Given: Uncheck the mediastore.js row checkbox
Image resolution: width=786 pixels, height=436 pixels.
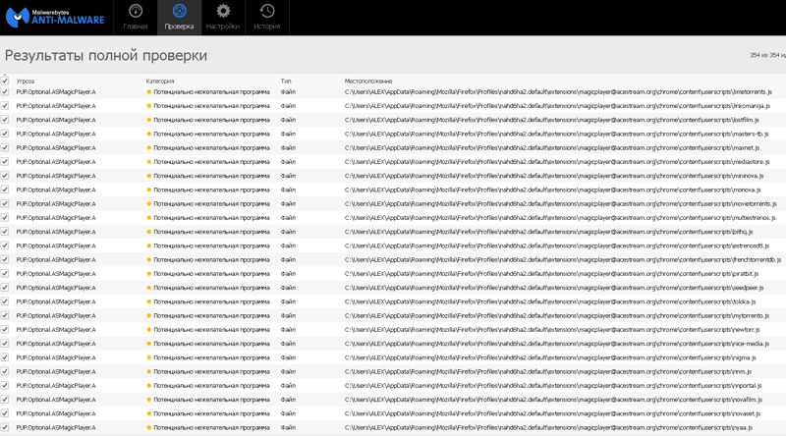Looking at the screenshot, I should point(5,162).
